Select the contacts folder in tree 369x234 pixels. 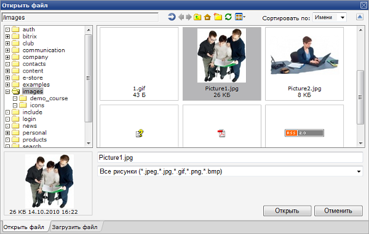click(x=34, y=64)
